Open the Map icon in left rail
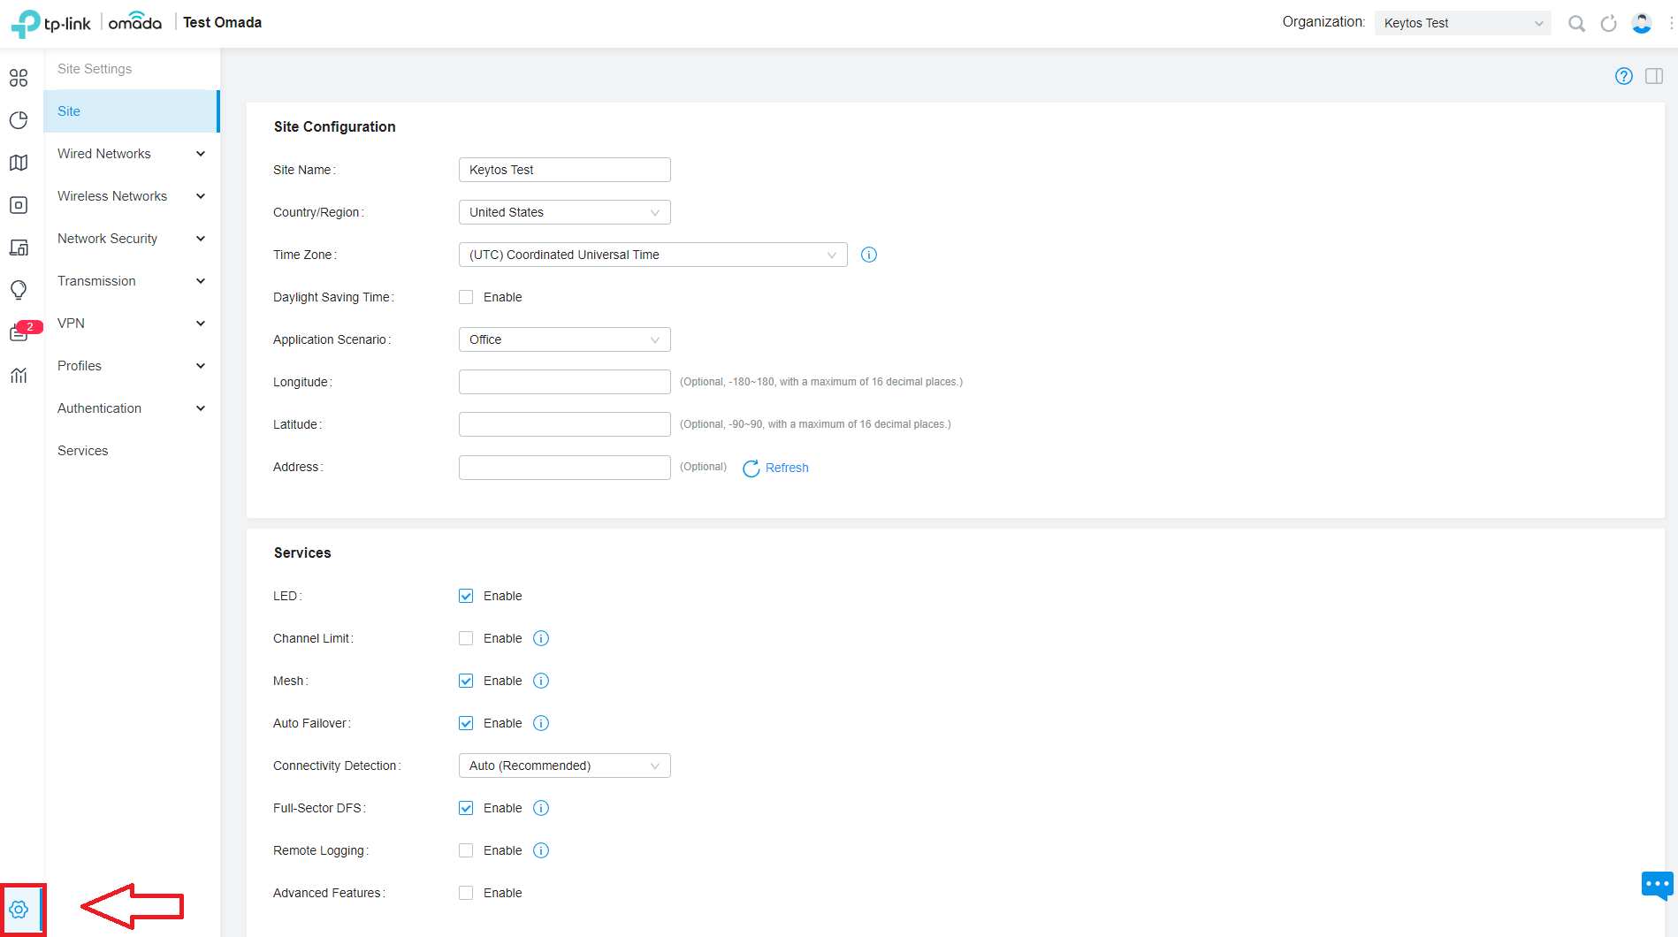The height and width of the screenshot is (937, 1678). (x=19, y=163)
